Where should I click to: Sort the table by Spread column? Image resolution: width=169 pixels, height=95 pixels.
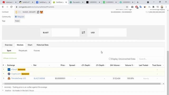click(x=72, y=65)
